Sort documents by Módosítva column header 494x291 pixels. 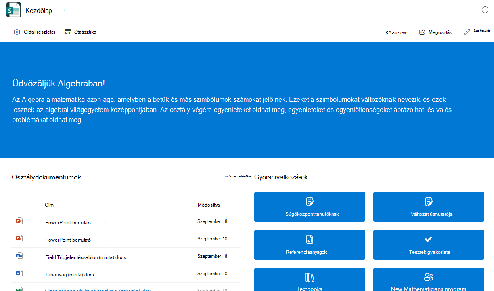coord(209,205)
